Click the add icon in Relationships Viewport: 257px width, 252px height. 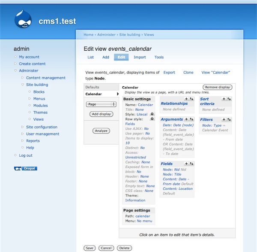[x=186, y=99]
